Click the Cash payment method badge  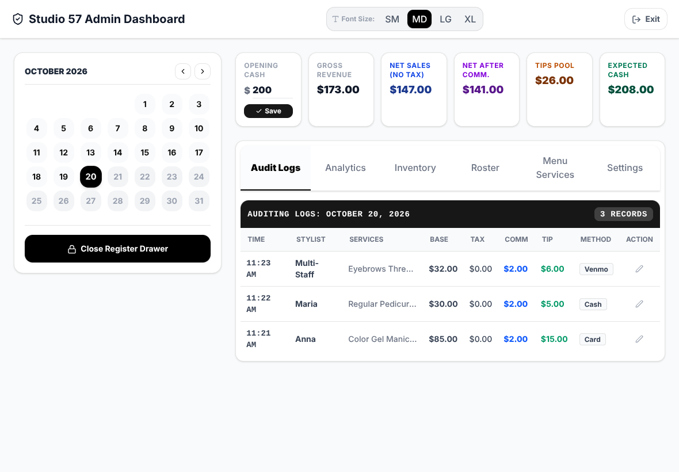tap(593, 304)
